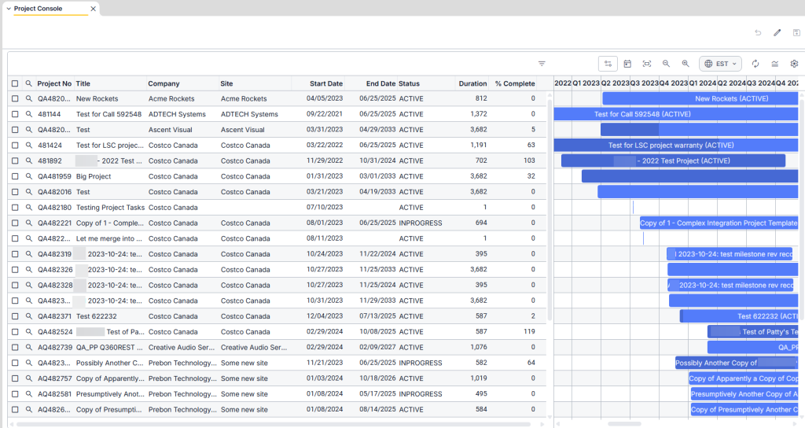Click the undo arrow icon

[758, 32]
